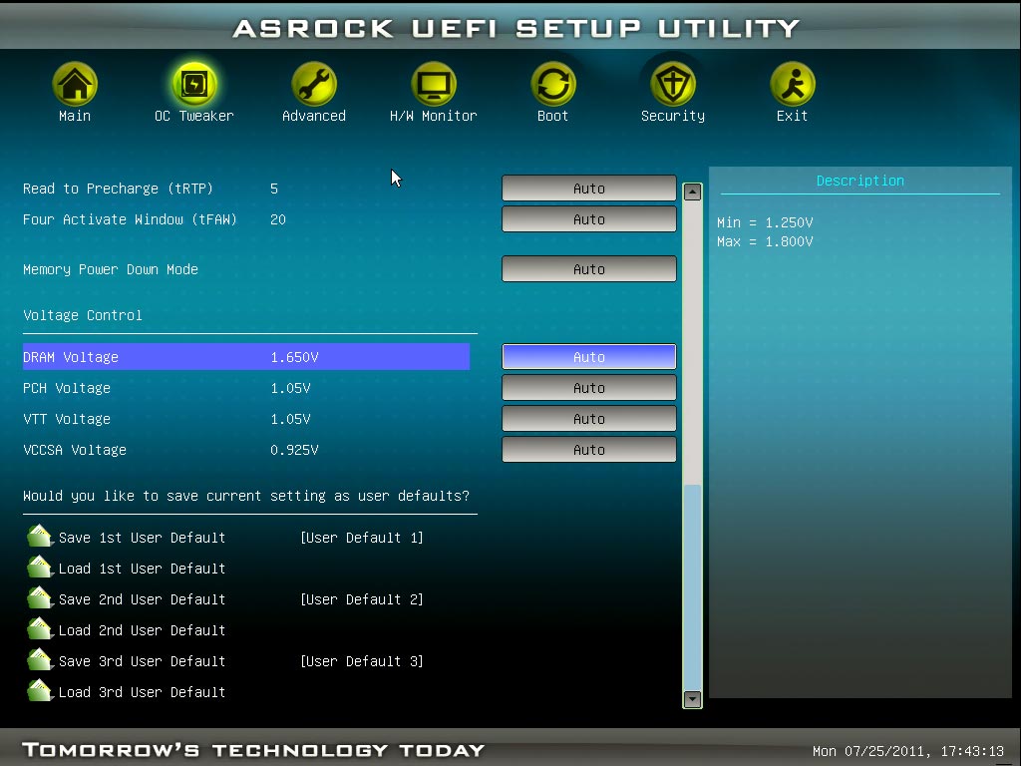Click the Min = 1.250V description line
The height and width of the screenshot is (766, 1021).
point(765,222)
